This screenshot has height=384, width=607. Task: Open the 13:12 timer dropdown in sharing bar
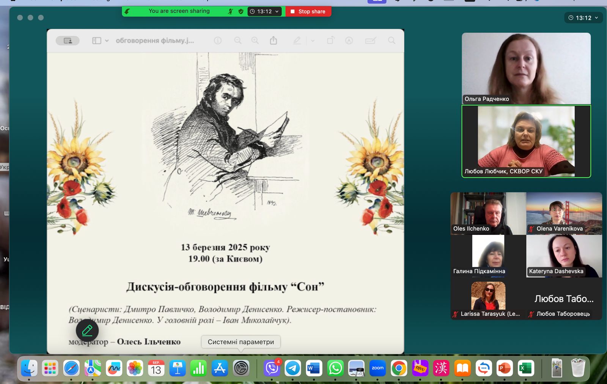pos(264,11)
